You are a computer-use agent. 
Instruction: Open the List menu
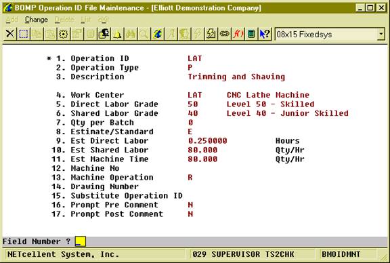pos(86,20)
